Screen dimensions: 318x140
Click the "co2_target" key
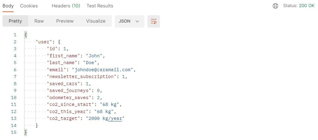pos(62,118)
